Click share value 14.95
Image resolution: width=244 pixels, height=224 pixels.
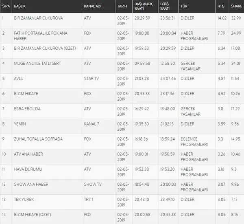click(x=235, y=139)
